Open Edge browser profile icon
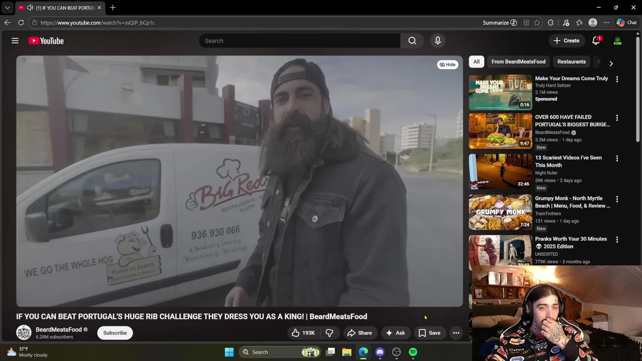This screenshot has height=361, width=642. pyautogui.click(x=593, y=23)
